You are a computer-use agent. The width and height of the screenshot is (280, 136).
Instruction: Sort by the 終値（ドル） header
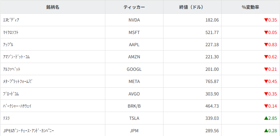pyautogui.click(x=192, y=7)
